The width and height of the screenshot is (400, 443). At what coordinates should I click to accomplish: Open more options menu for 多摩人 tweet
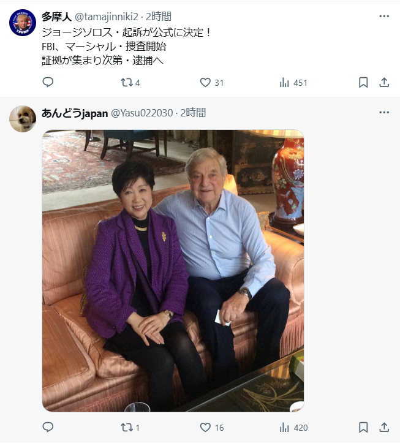384,16
